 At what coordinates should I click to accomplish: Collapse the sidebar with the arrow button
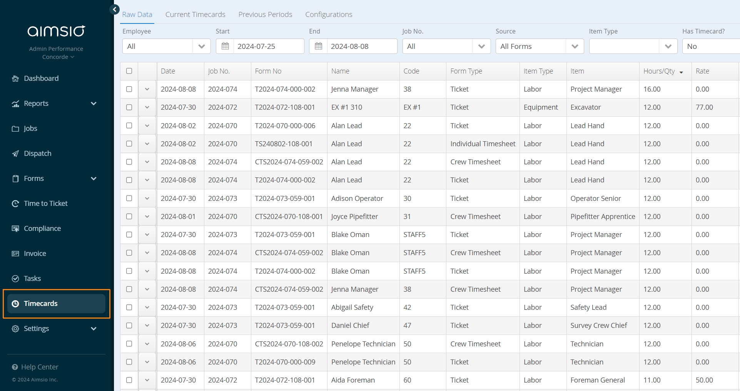click(114, 9)
